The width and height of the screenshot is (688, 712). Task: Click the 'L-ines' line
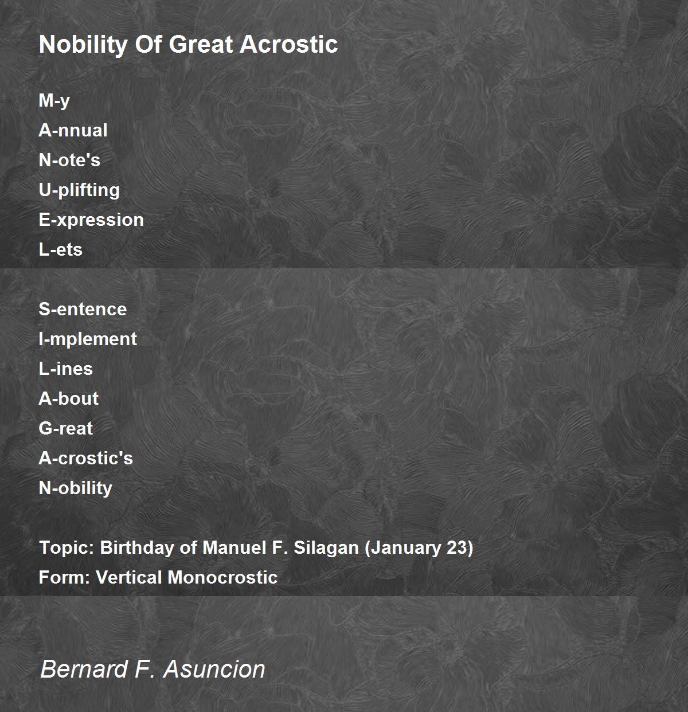pyautogui.click(x=65, y=369)
